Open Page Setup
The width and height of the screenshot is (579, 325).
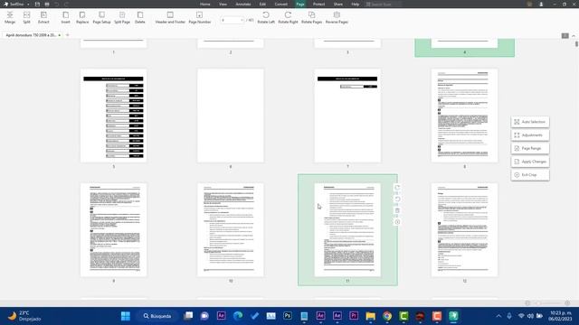101,17
